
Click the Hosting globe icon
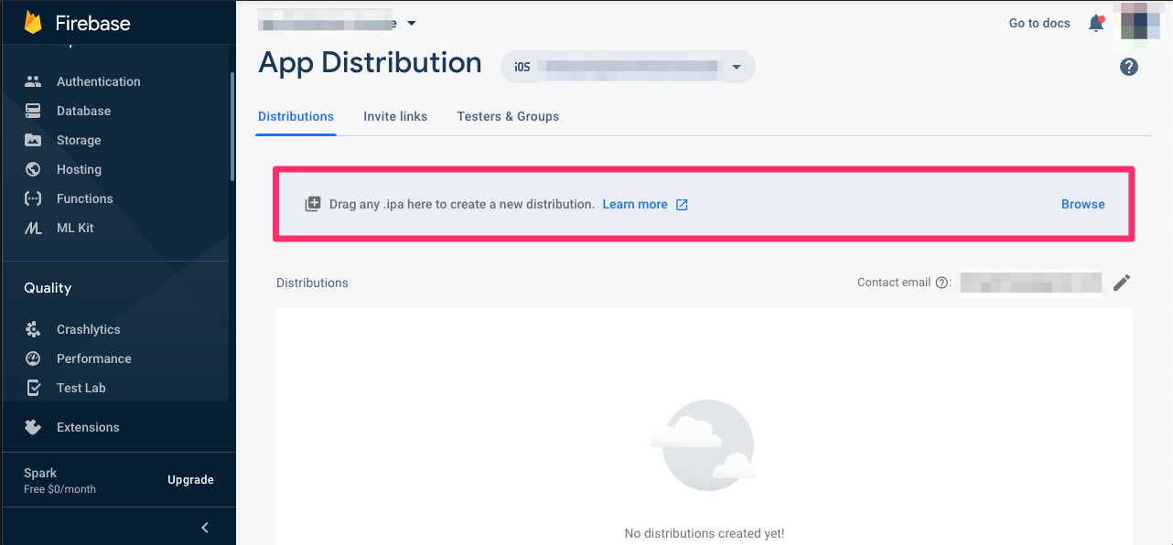[33, 169]
